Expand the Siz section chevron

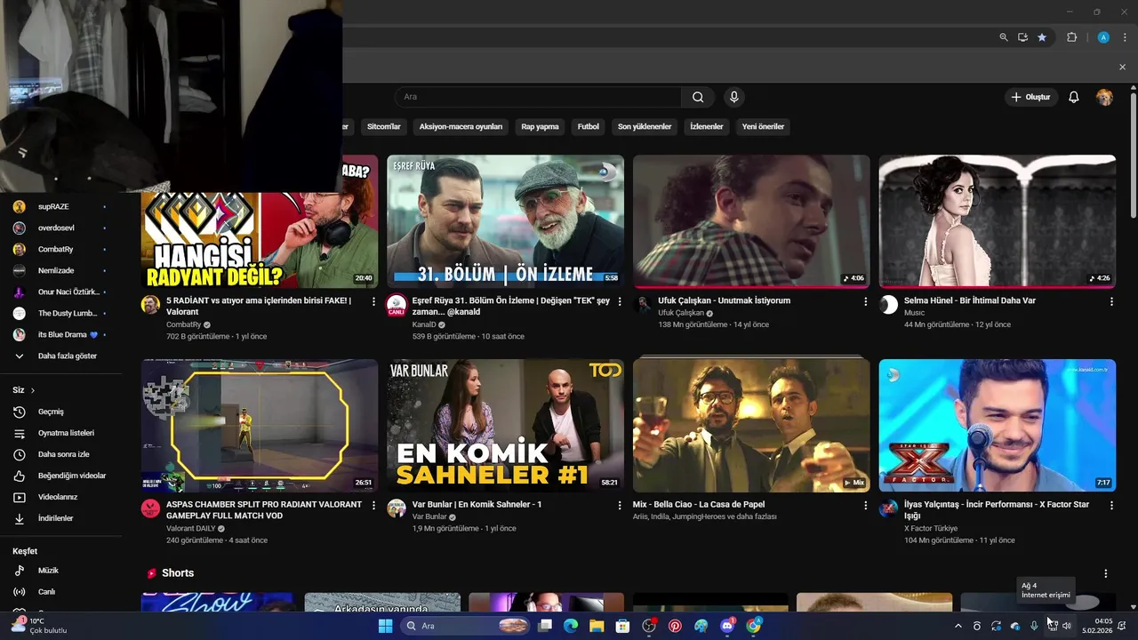(x=33, y=390)
